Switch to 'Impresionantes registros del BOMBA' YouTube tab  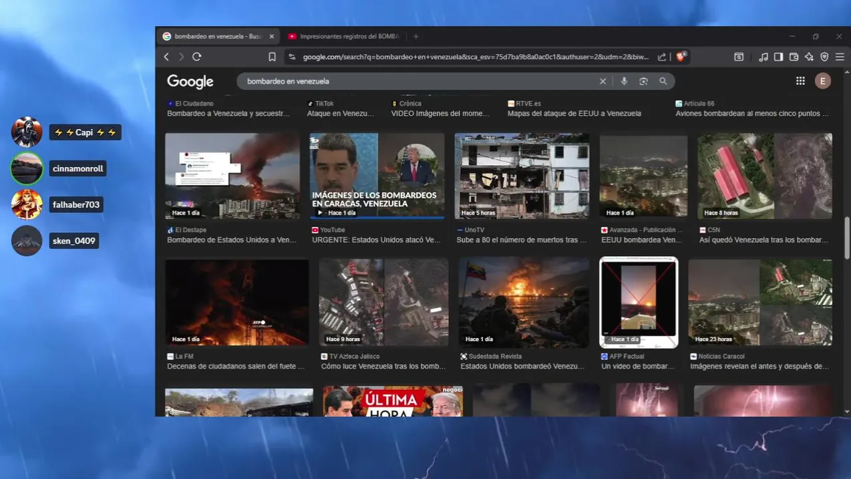pos(344,37)
